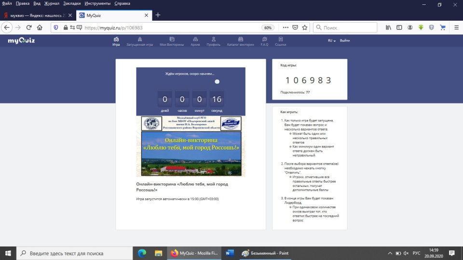
Task: Close the Яндекс tab
Action: pyautogui.click(x=70, y=15)
